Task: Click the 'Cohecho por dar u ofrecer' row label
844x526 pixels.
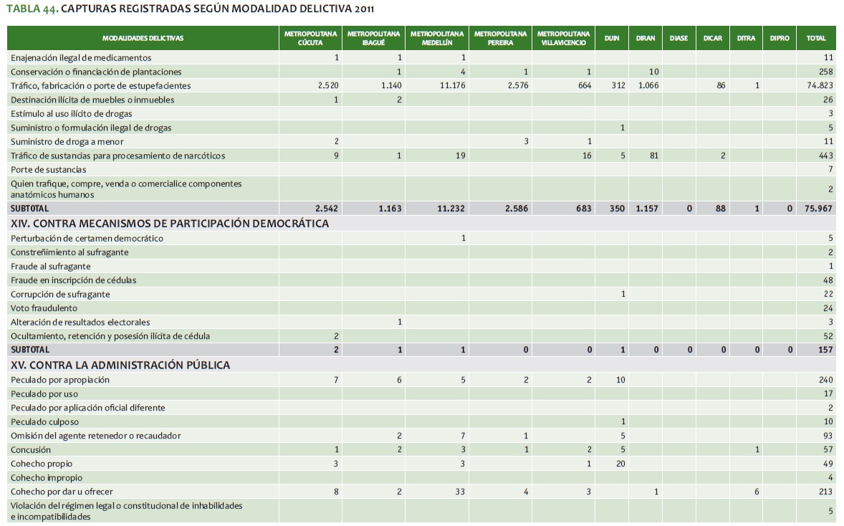Action: (62, 492)
